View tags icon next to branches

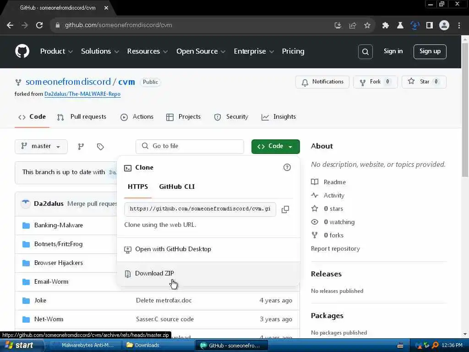pos(100,147)
